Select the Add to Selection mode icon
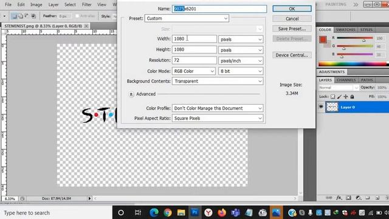Screen dimensions: 389x219 click(x=21, y=16)
